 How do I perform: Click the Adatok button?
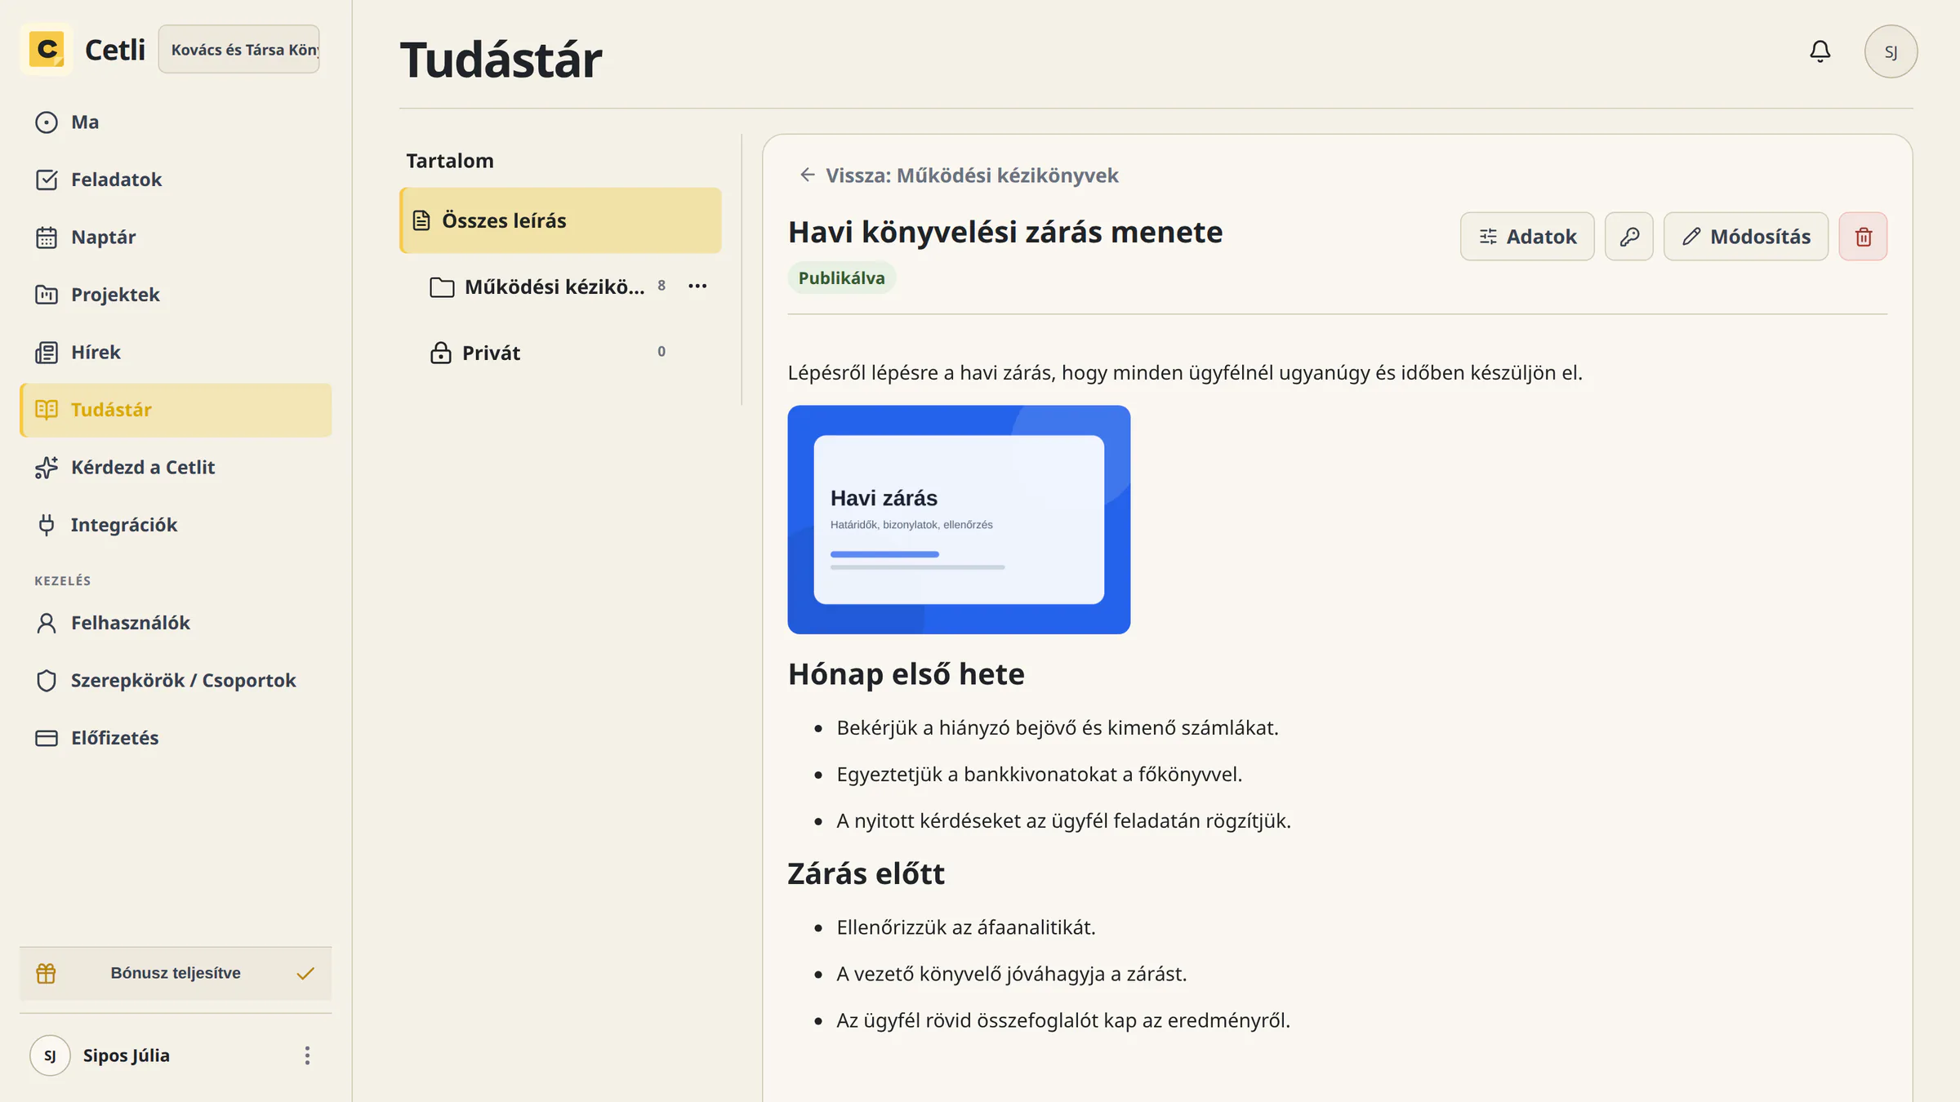(1526, 237)
